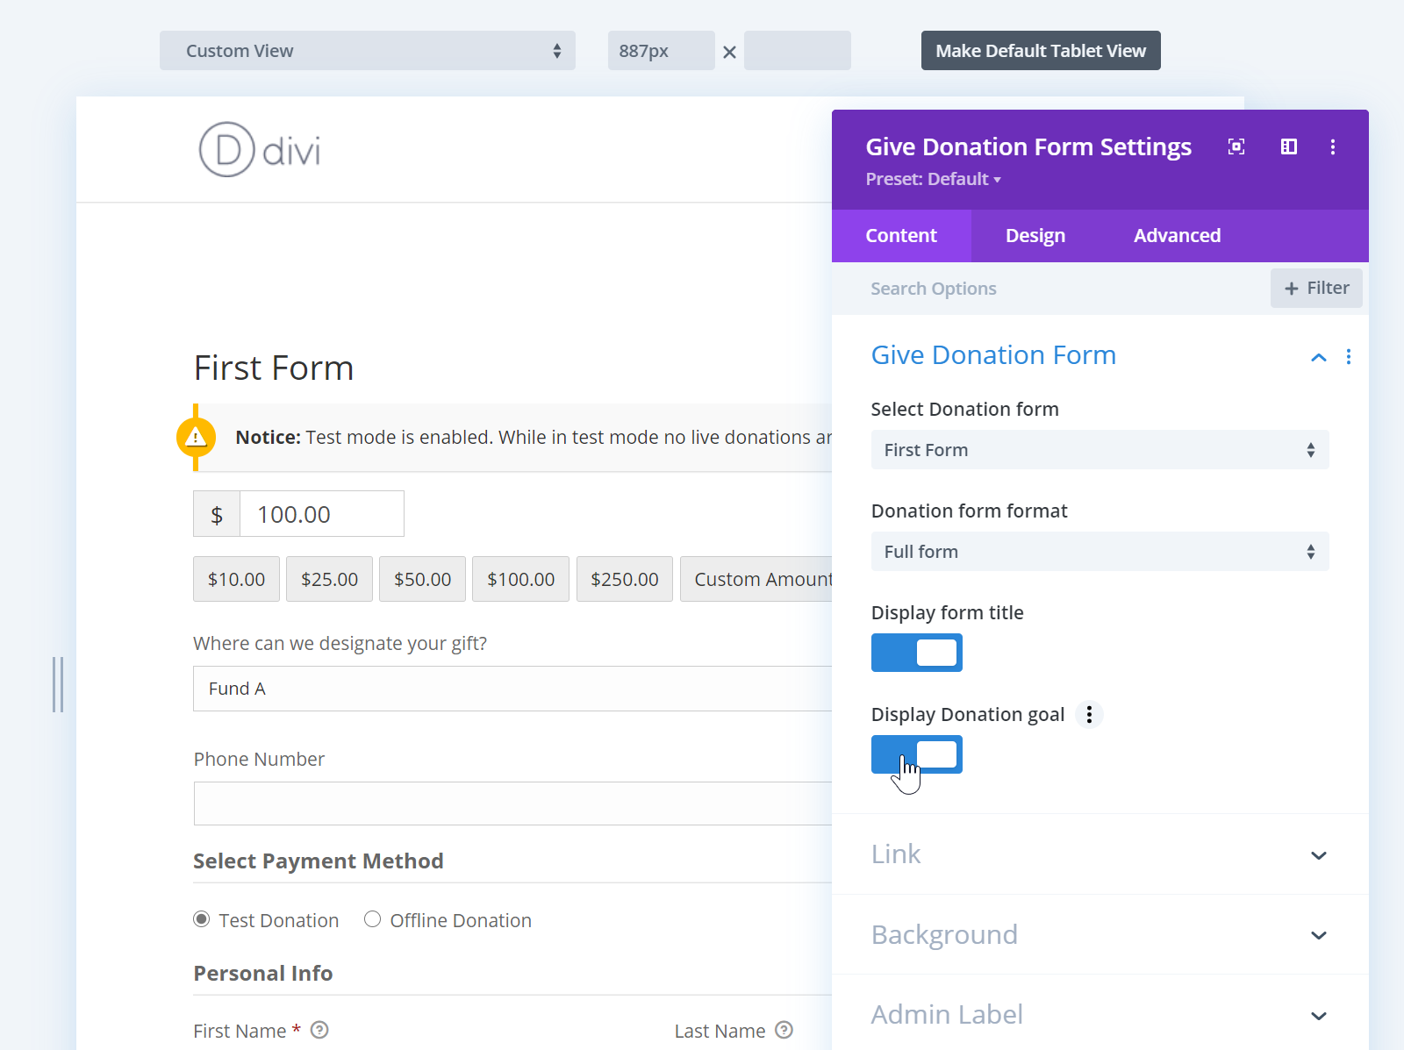
Task: Click the dollar currency symbol box
Action: point(217,514)
